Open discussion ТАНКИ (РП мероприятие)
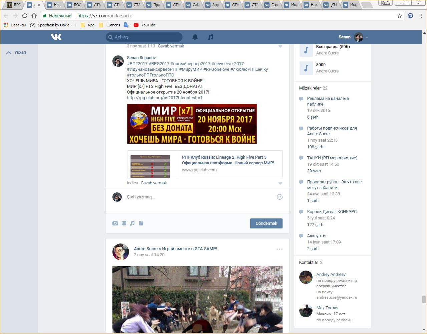 click(x=332, y=158)
